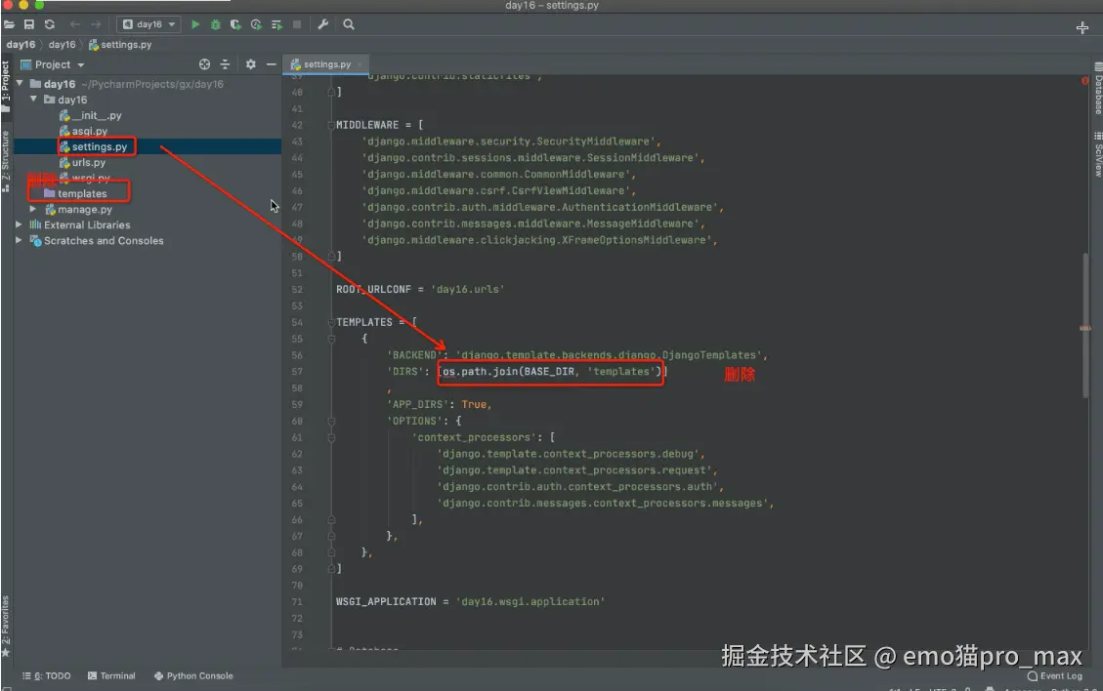
Task: Open the 6: TODO tool window
Action: tap(47, 675)
